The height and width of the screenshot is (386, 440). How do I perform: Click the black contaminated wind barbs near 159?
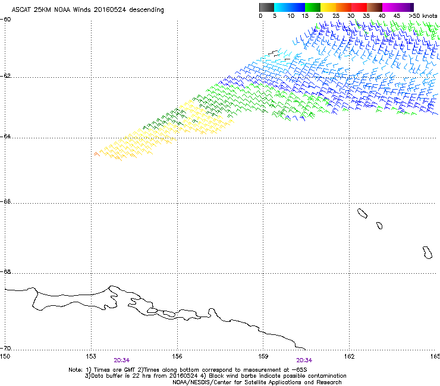pos(274,53)
